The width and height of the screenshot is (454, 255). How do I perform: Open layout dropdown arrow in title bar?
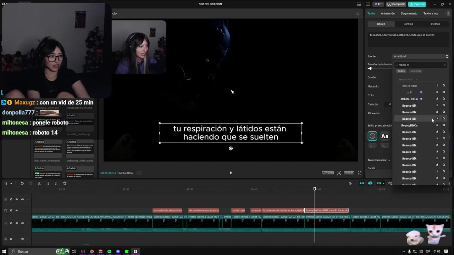362,4
